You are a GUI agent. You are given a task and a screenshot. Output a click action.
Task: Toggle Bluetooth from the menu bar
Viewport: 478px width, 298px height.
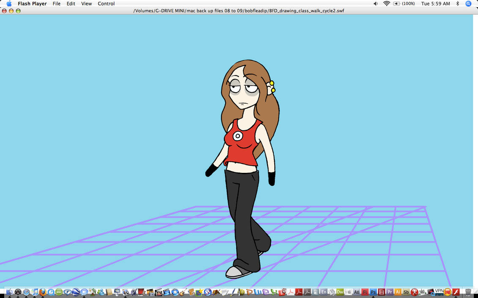(458, 3)
